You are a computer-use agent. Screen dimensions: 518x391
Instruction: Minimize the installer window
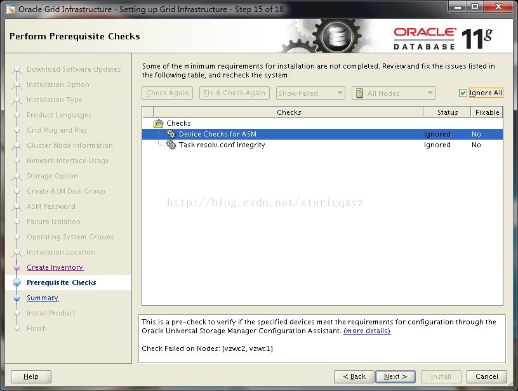[x=458, y=6]
